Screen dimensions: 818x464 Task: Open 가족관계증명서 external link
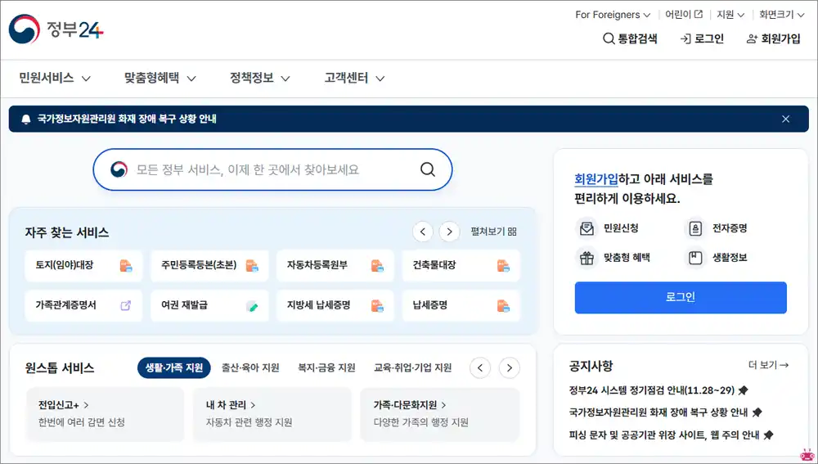pos(83,305)
